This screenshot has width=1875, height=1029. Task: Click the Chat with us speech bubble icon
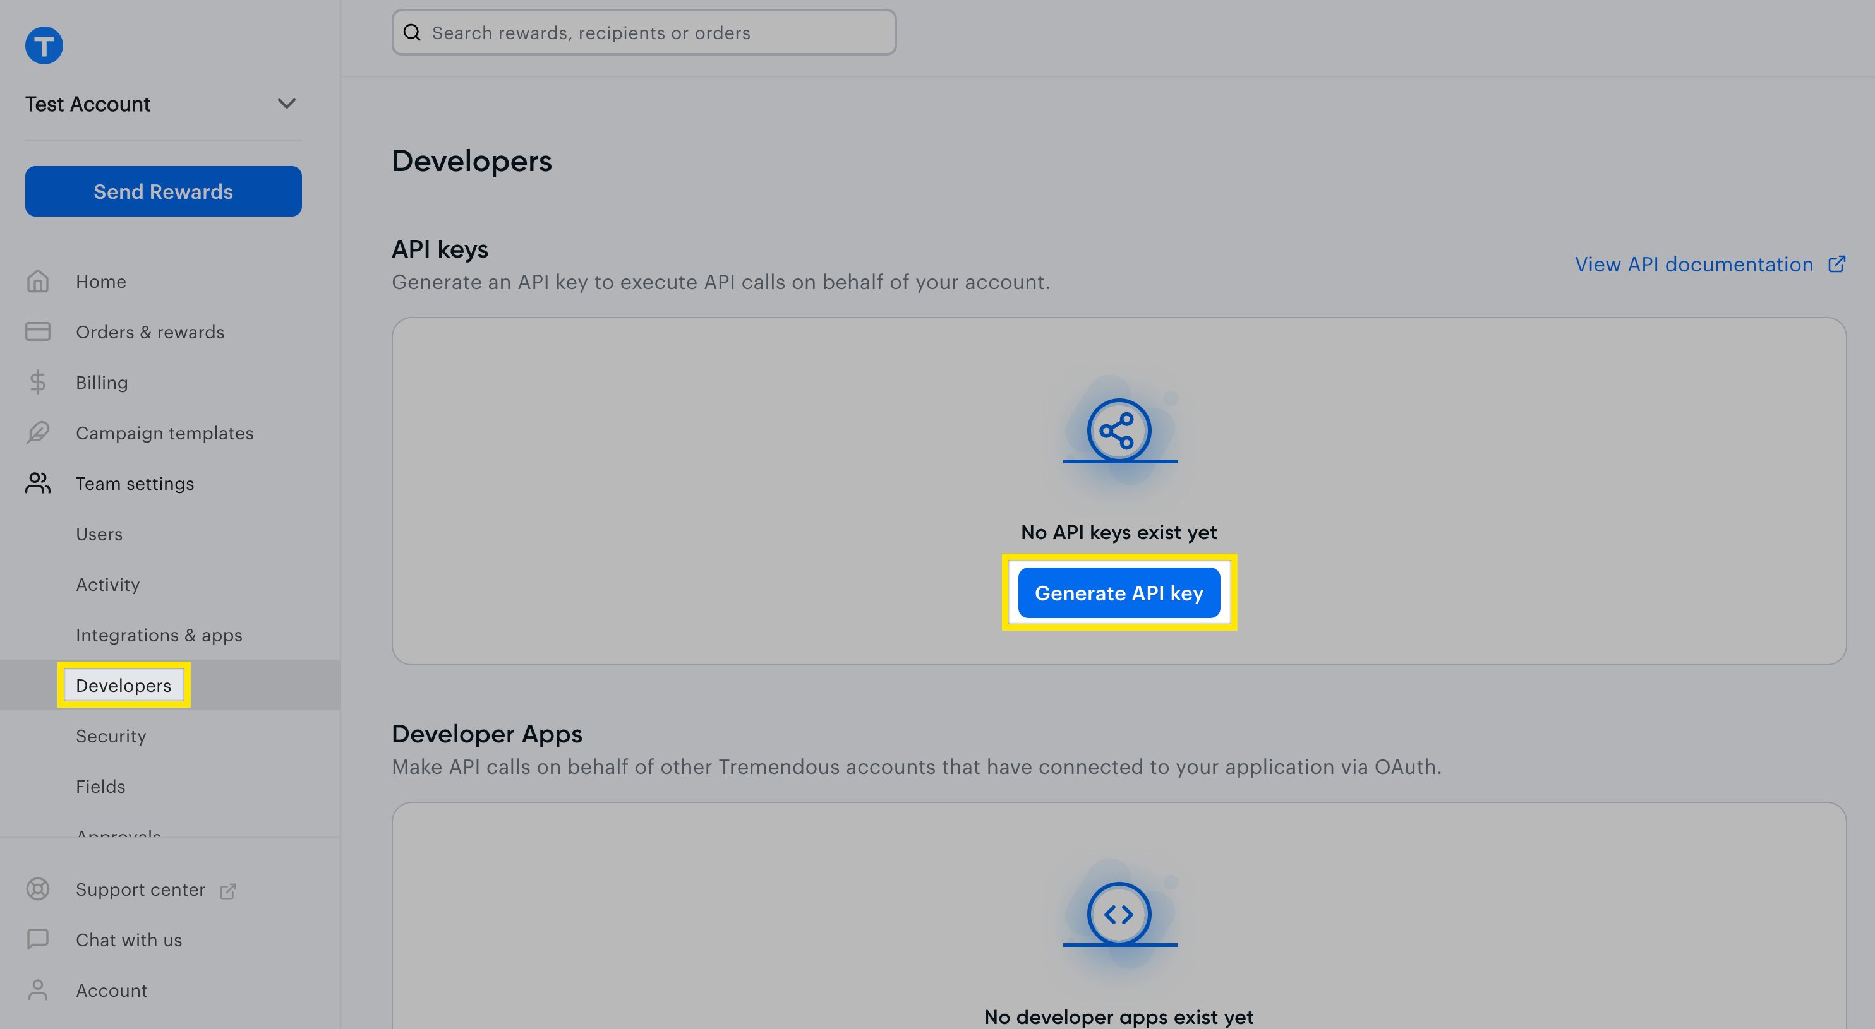click(38, 939)
